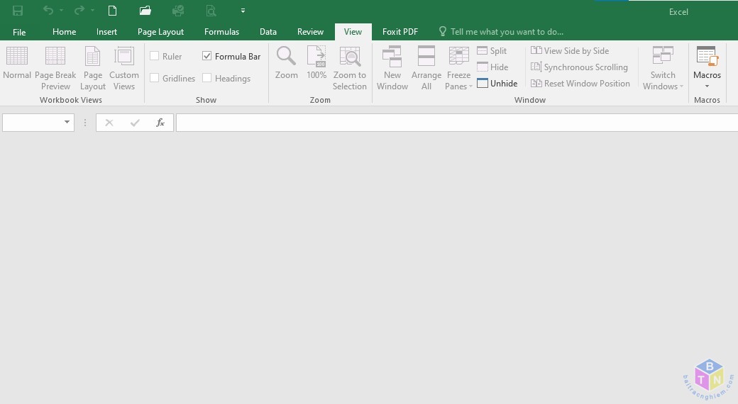Choose Page Layout view button
The image size is (738, 404).
(x=93, y=69)
